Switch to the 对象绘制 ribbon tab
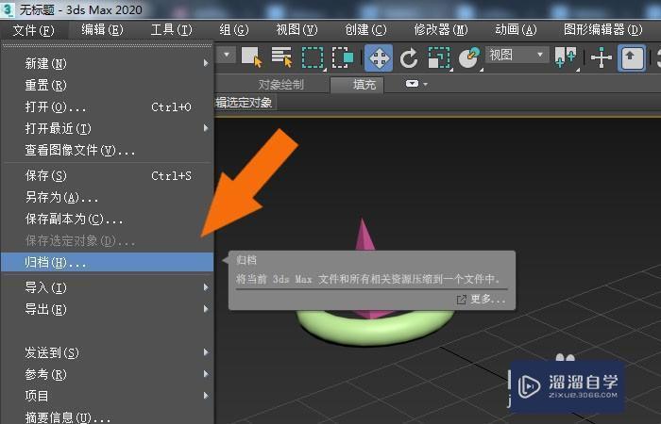The image size is (661, 424). coord(280,85)
